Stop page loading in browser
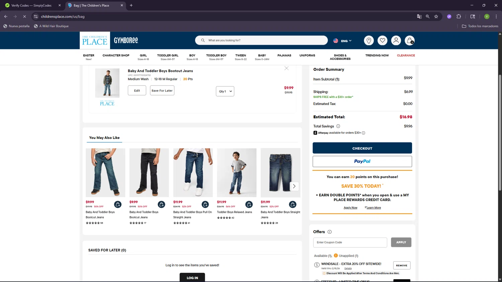This screenshot has height=282, width=502. 24,16
